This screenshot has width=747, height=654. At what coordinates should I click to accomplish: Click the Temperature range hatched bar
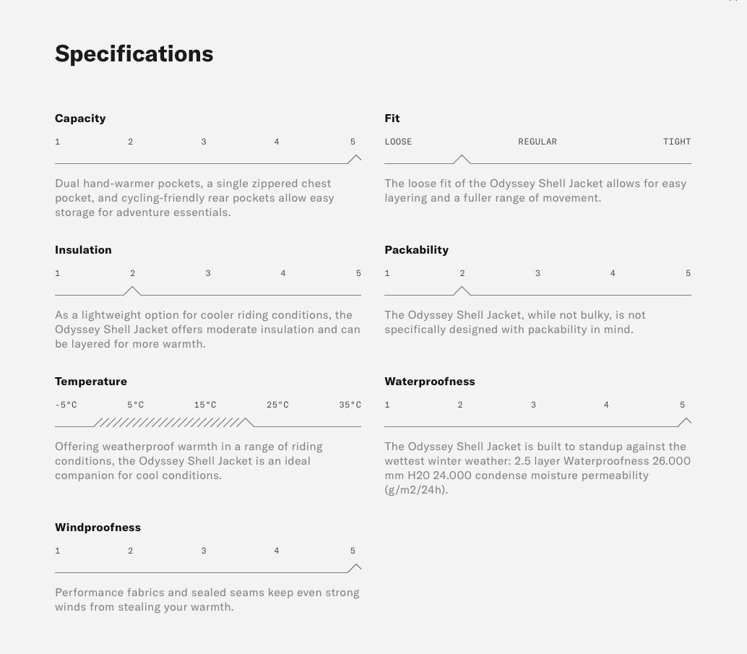click(x=168, y=422)
